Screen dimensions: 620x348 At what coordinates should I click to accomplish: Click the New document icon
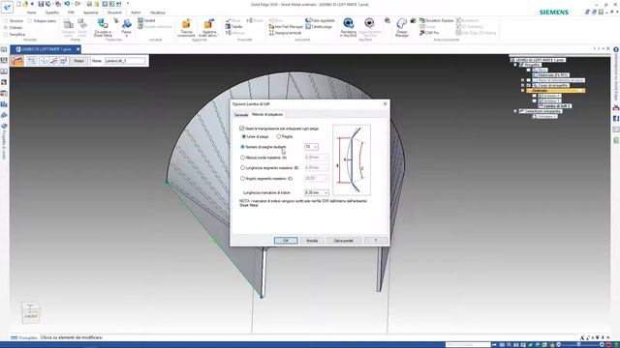pos(18,4)
